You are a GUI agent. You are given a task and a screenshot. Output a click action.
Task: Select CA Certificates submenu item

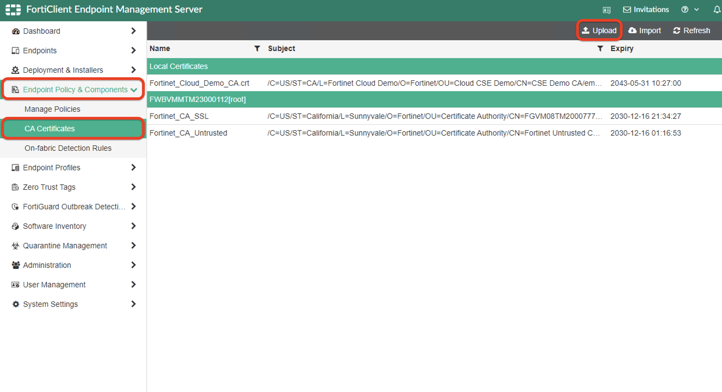(73, 129)
